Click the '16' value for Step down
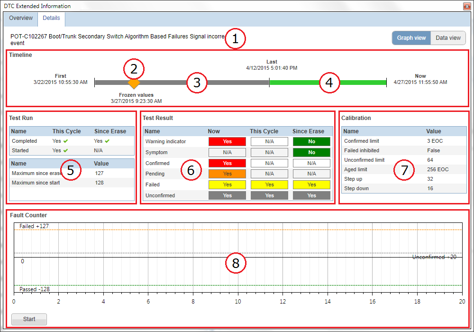This screenshot has width=474, height=332. coord(430,188)
